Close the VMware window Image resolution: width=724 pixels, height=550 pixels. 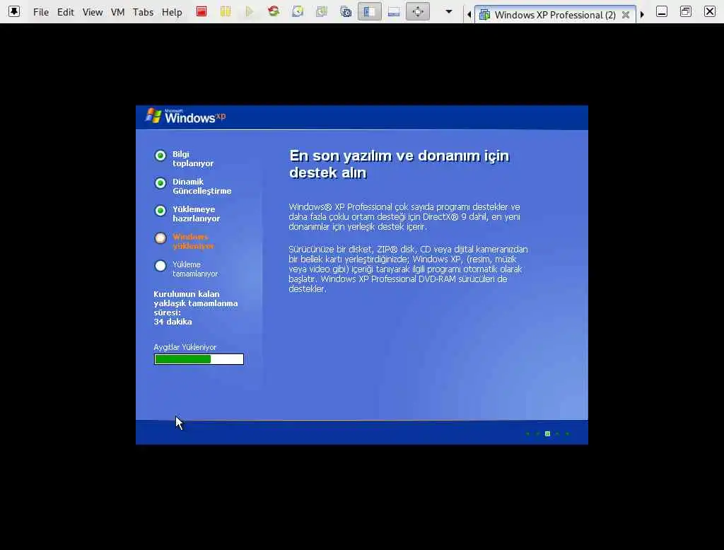710,11
